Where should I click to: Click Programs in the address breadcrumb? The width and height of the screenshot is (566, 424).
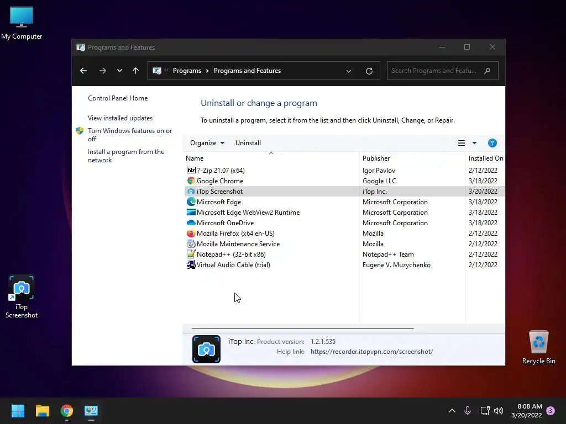click(x=187, y=71)
